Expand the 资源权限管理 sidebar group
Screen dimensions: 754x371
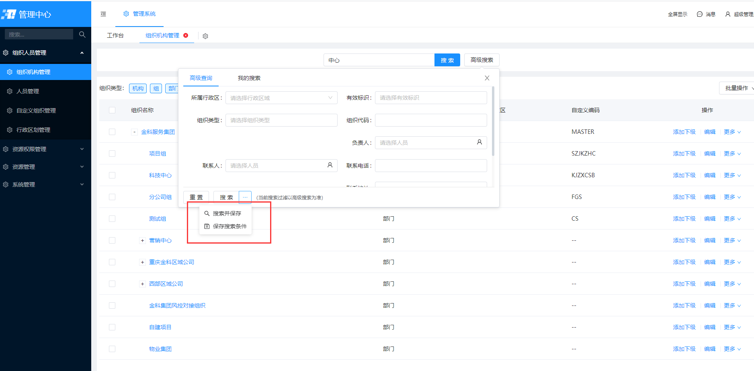[45, 149]
